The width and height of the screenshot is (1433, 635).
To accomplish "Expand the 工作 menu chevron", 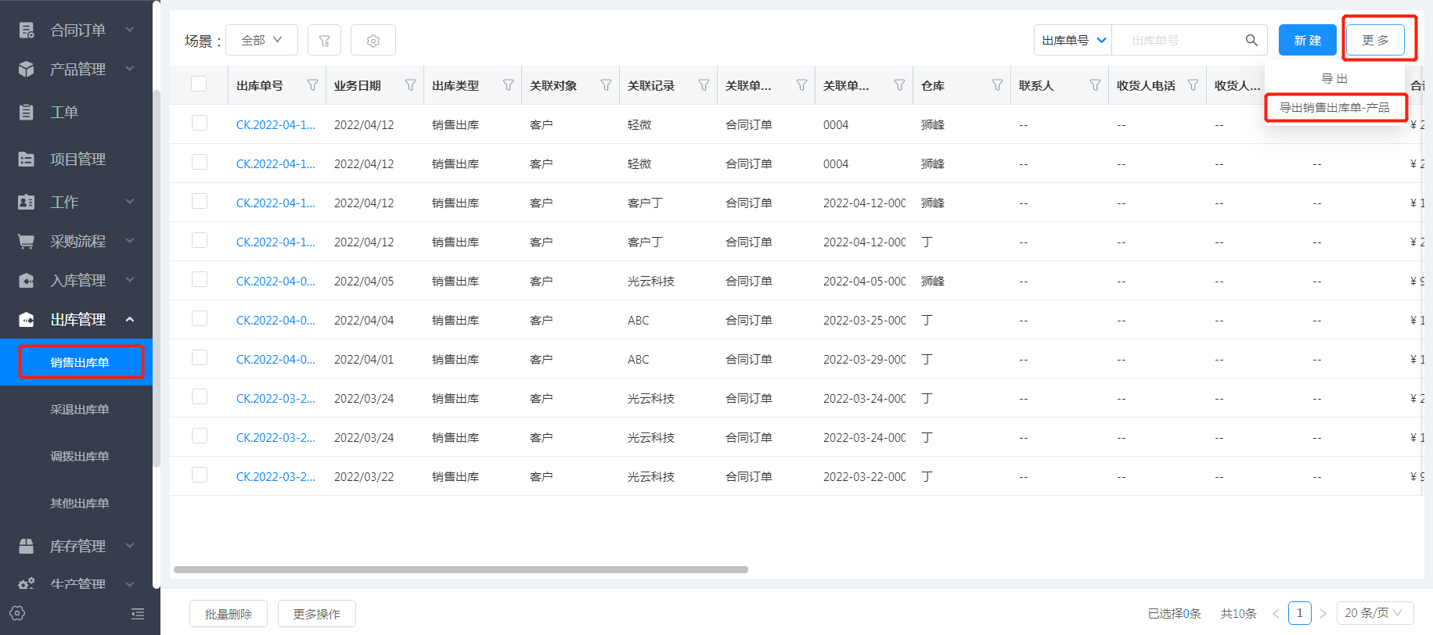I will pyautogui.click(x=130, y=202).
